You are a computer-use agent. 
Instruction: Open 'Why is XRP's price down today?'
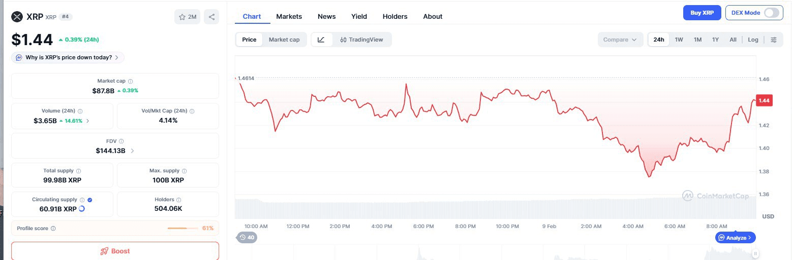click(68, 57)
